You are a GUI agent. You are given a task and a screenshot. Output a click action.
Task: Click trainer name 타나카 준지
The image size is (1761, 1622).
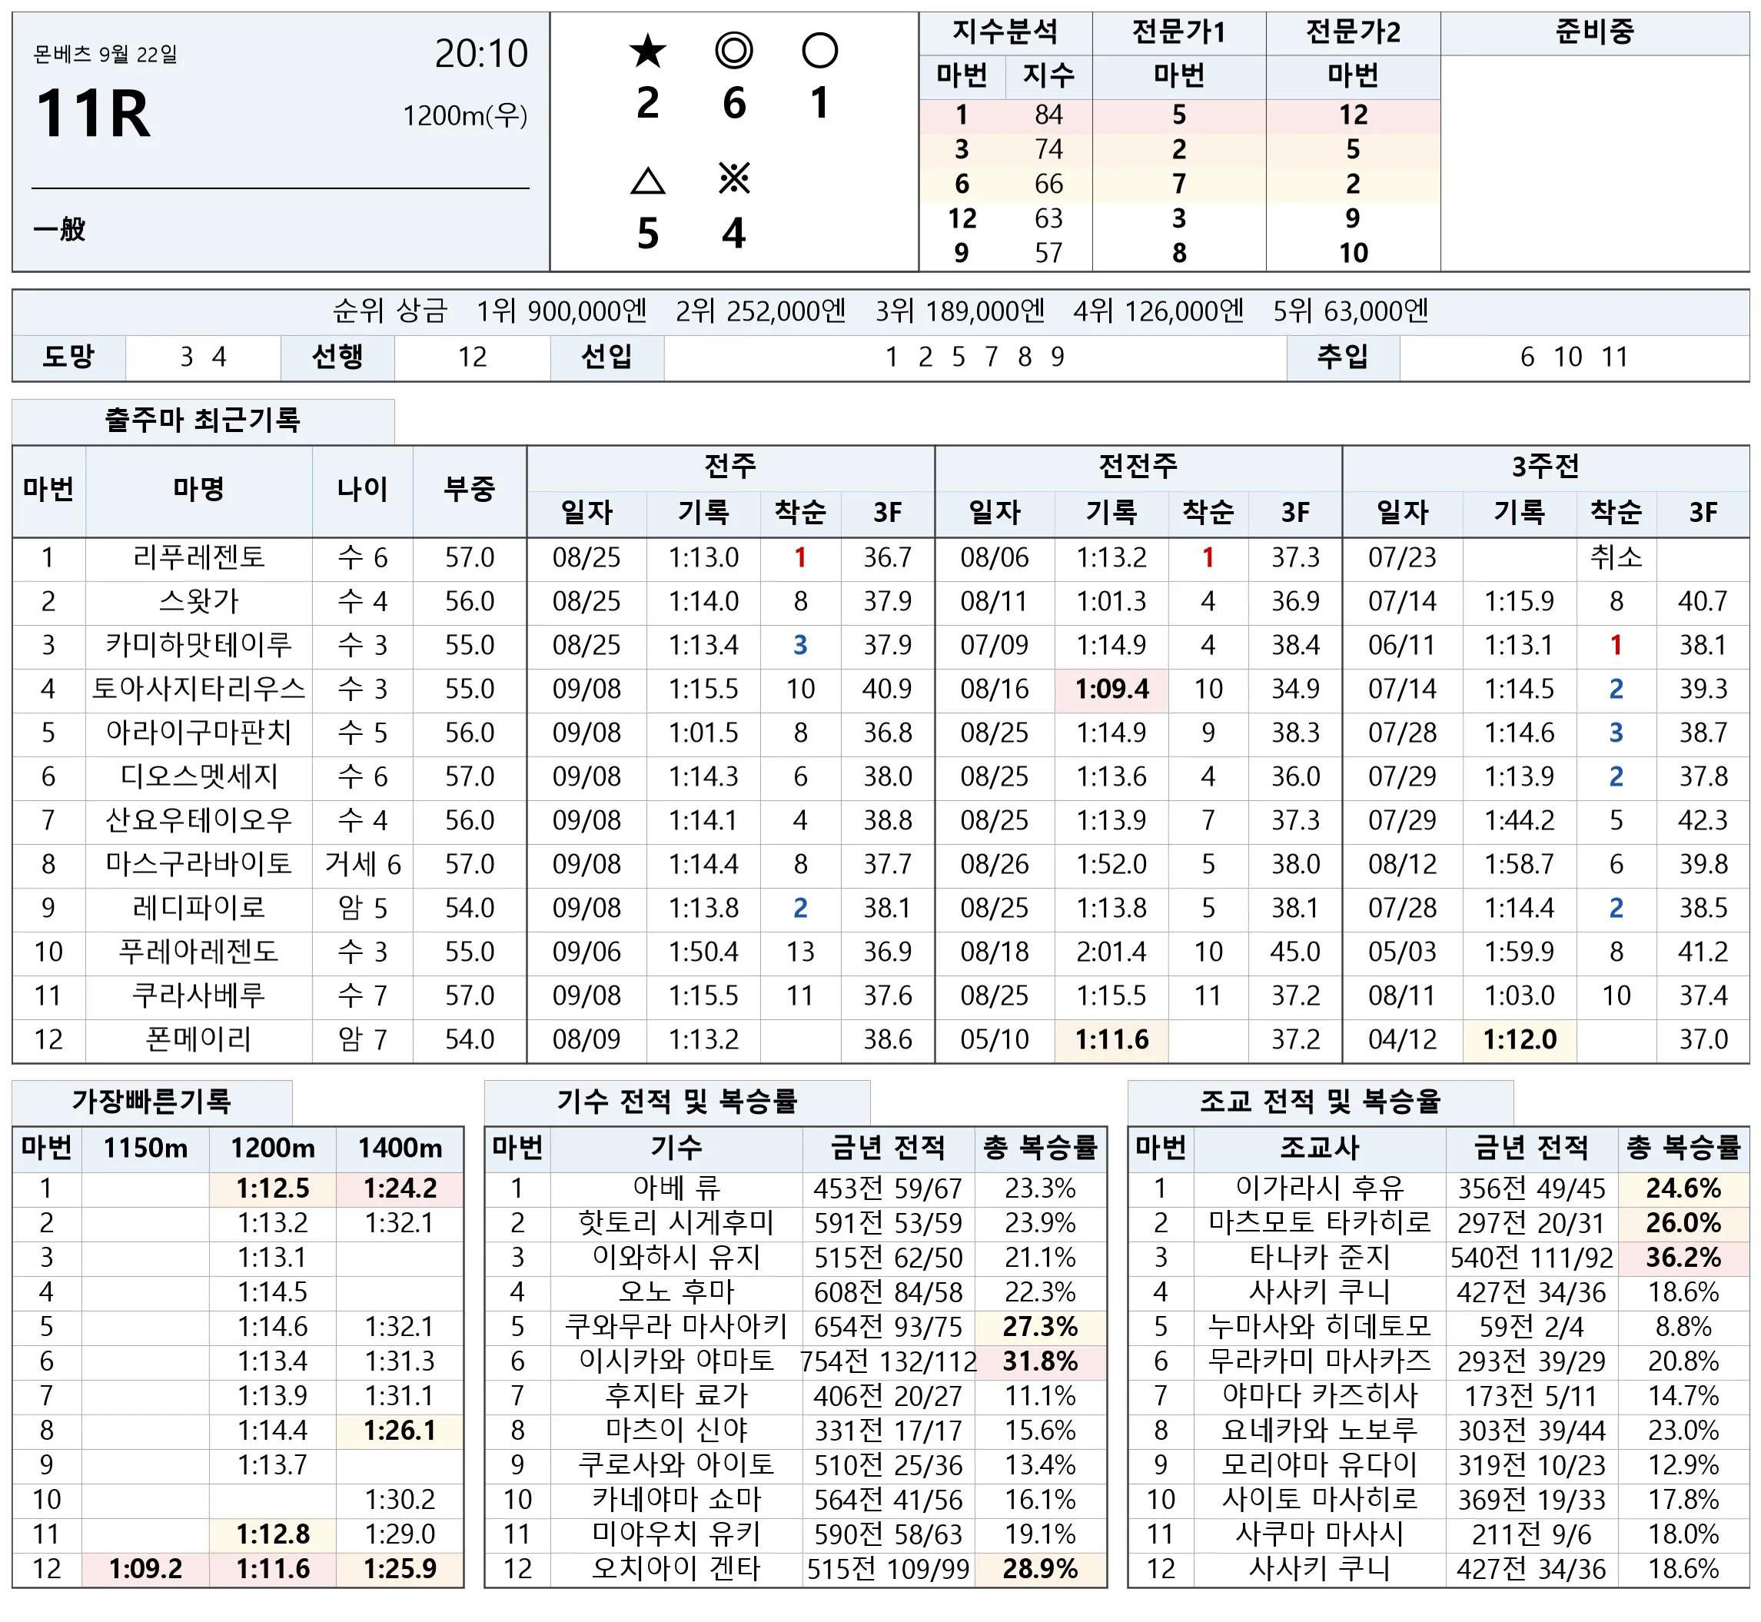pyautogui.click(x=1319, y=1258)
